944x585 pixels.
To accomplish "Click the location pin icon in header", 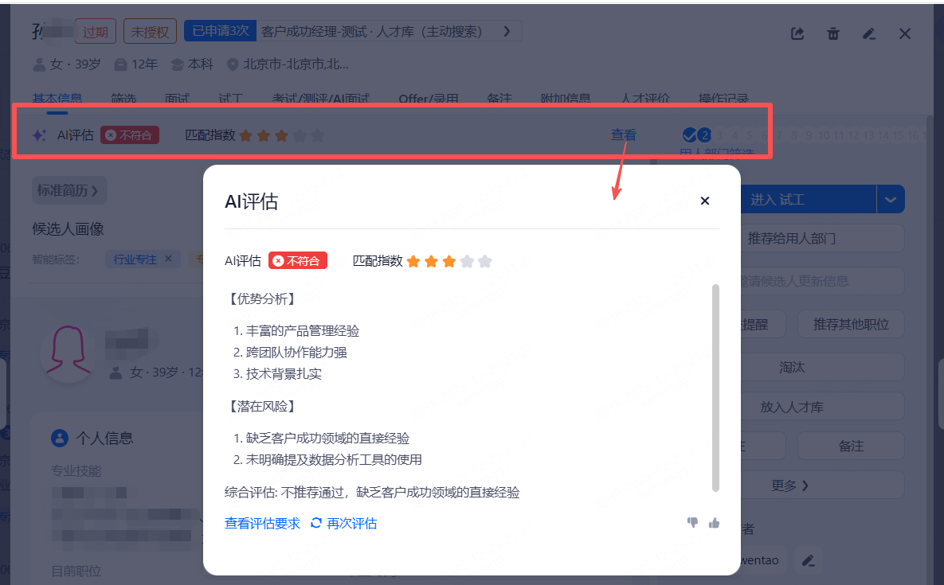I will pos(233,64).
